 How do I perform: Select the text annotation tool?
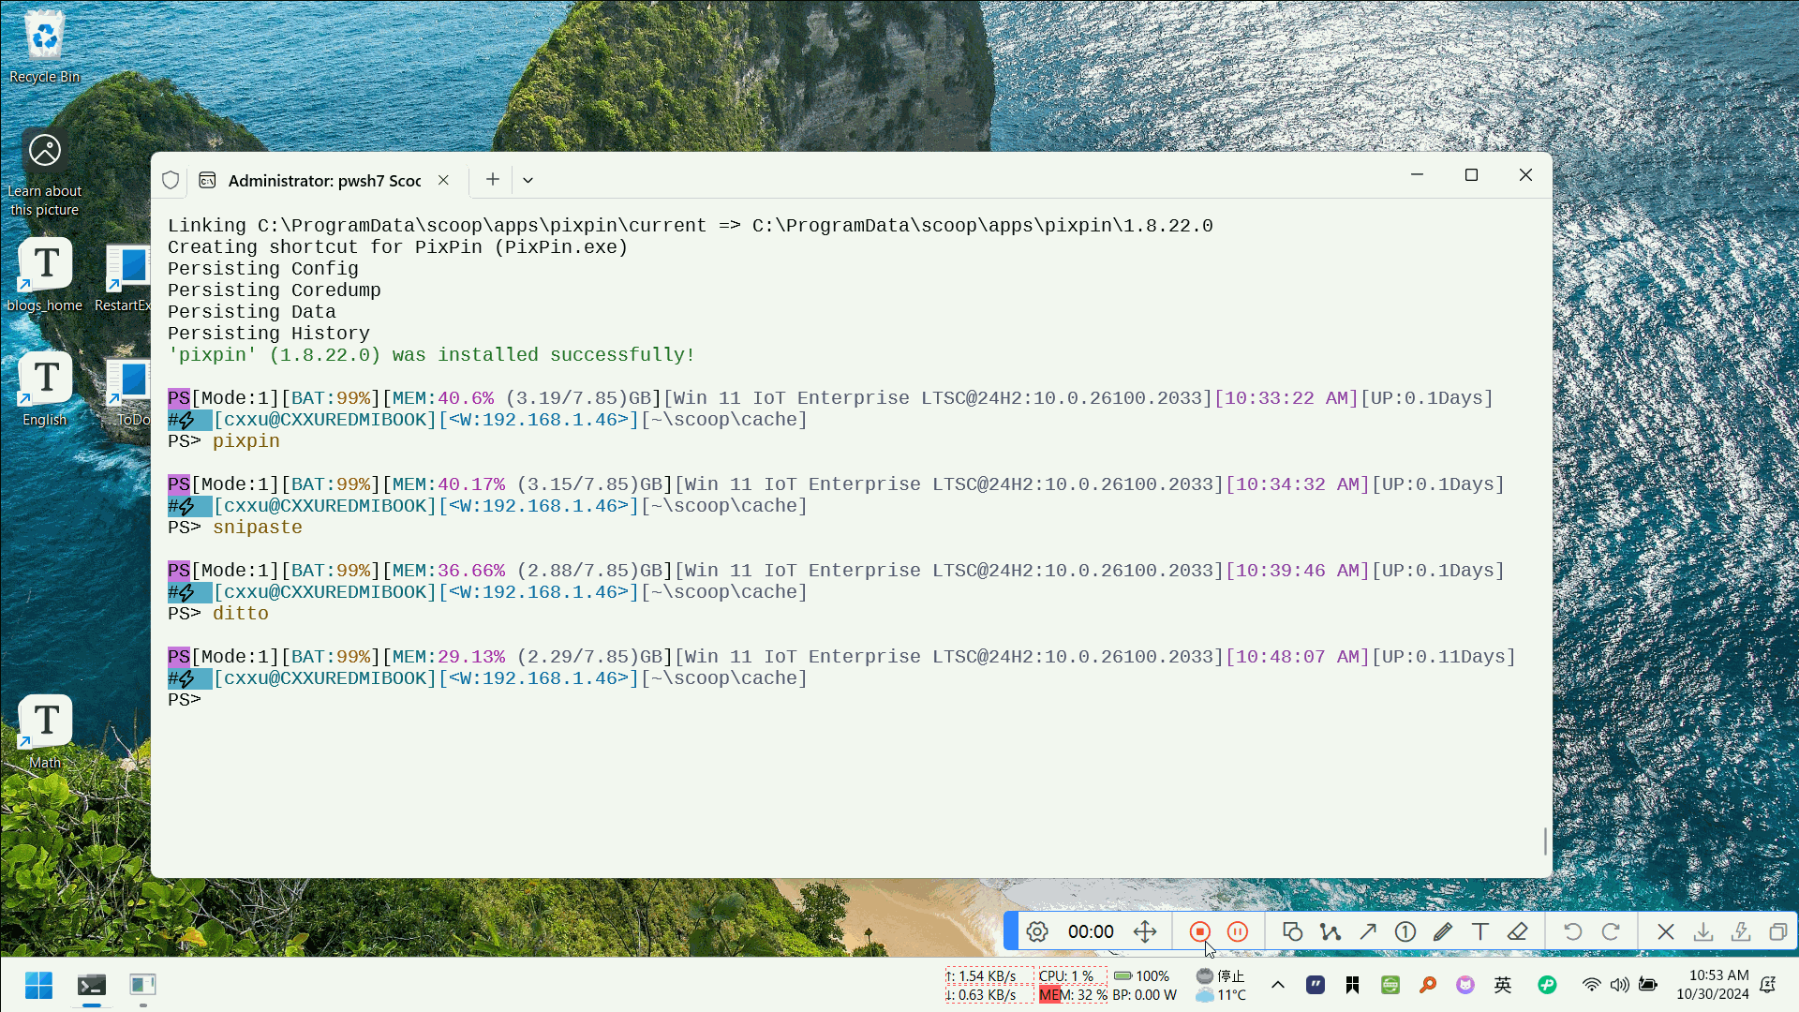(1479, 931)
